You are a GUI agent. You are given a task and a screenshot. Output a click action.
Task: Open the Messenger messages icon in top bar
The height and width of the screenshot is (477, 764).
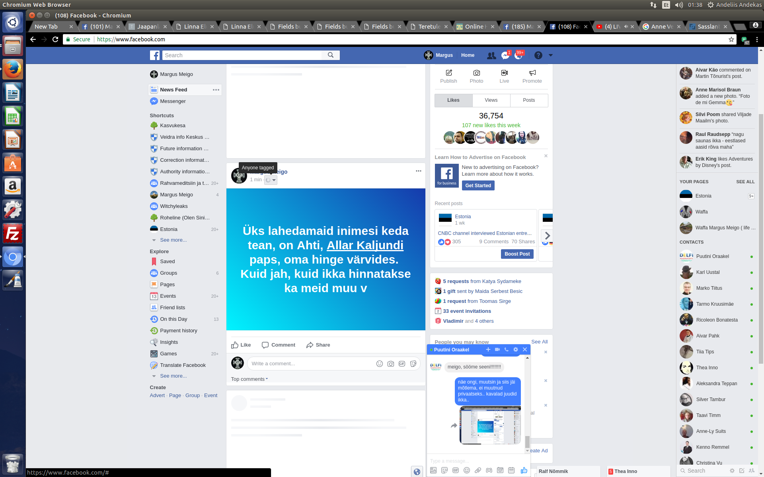[505, 56]
